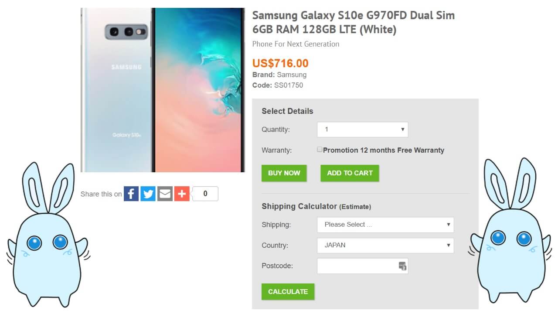Viewport: 558px width, 314px height.
Task: Click the Samsung Galaxy S10e product title
Action: pos(353,22)
